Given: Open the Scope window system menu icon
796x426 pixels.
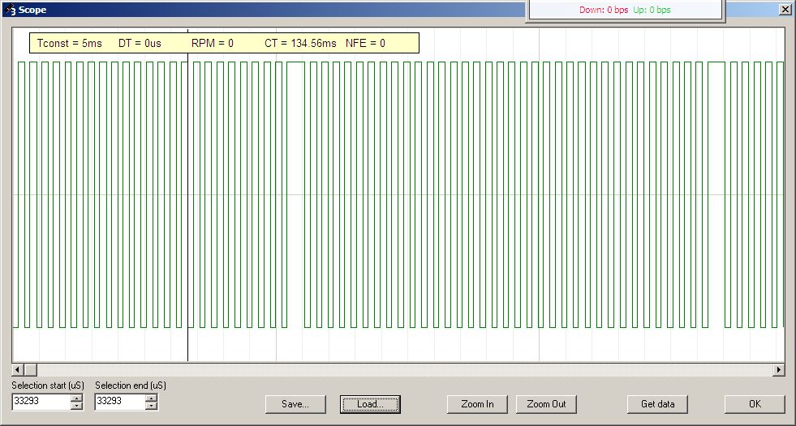Looking at the screenshot, I should point(11,10).
